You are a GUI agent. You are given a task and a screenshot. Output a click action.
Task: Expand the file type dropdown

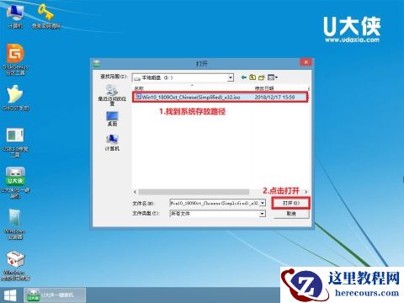coord(262,214)
